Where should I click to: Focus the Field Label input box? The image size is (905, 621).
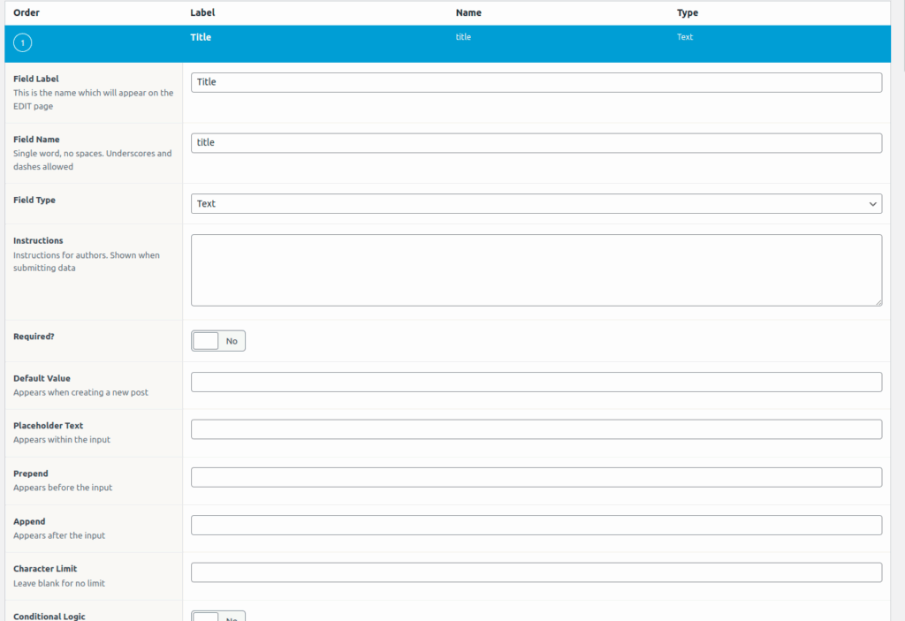tap(536, 82)
